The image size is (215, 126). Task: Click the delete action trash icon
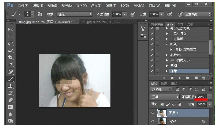pyautogui.click(x=204, y=78)
